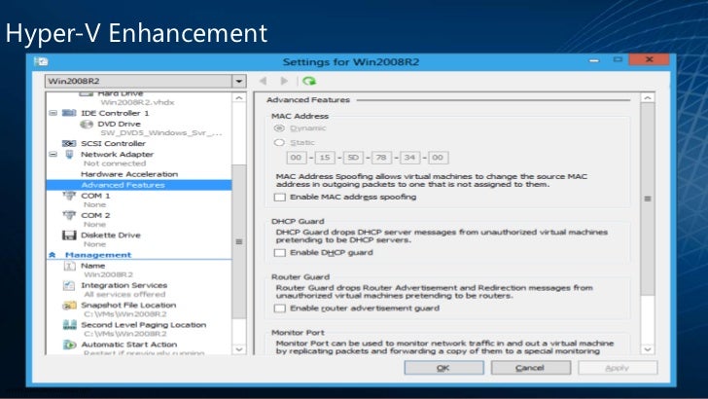
Task: Click the SCSI Controller icon
Action: (x=69, y=143)
